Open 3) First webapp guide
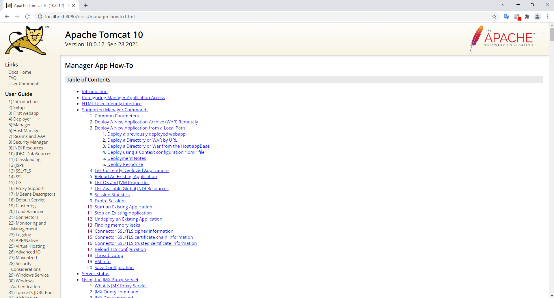 pos(23,113)
